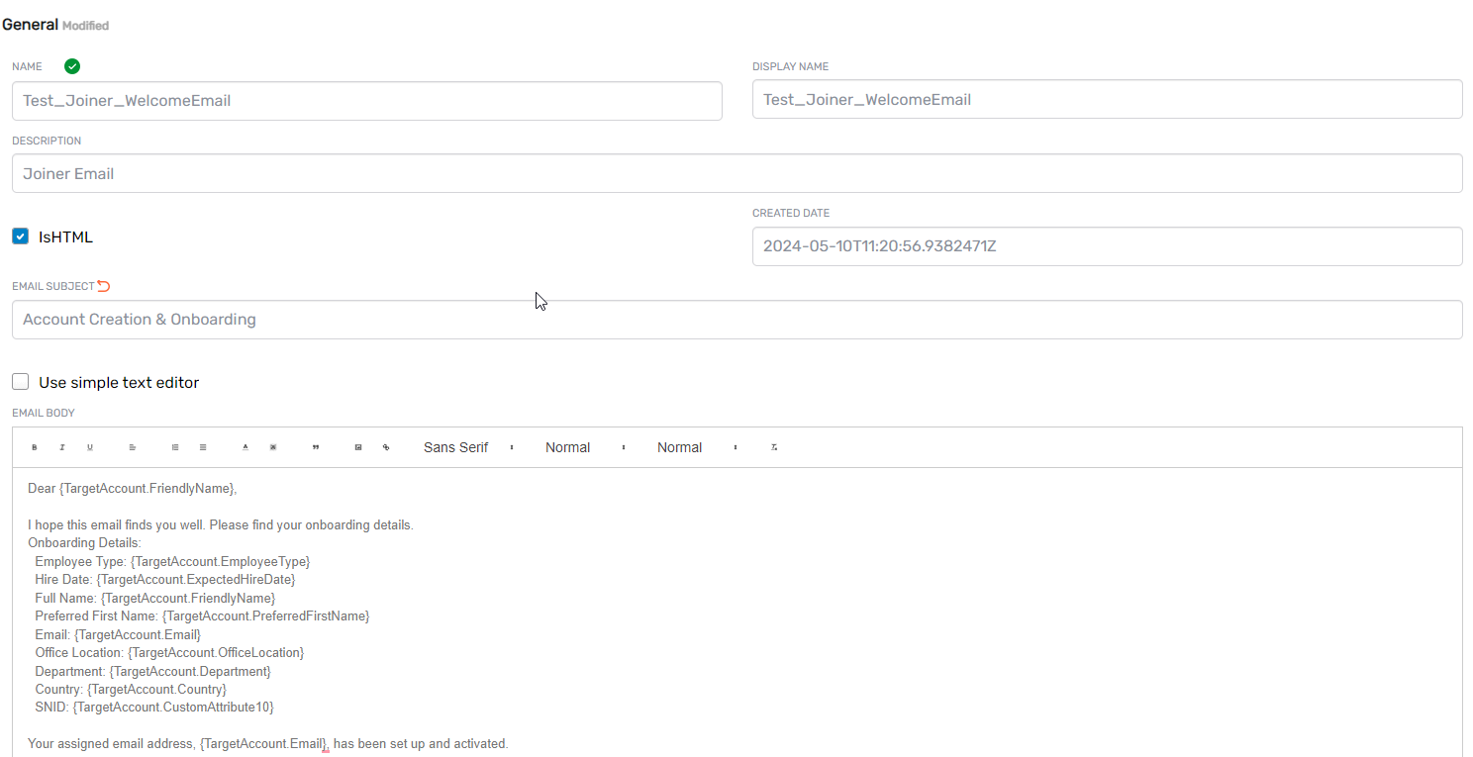Apply underline formatting from the toolbar
Image resolution: width=1473 pixels, height=757 pixels.
(x=90, y=447)
